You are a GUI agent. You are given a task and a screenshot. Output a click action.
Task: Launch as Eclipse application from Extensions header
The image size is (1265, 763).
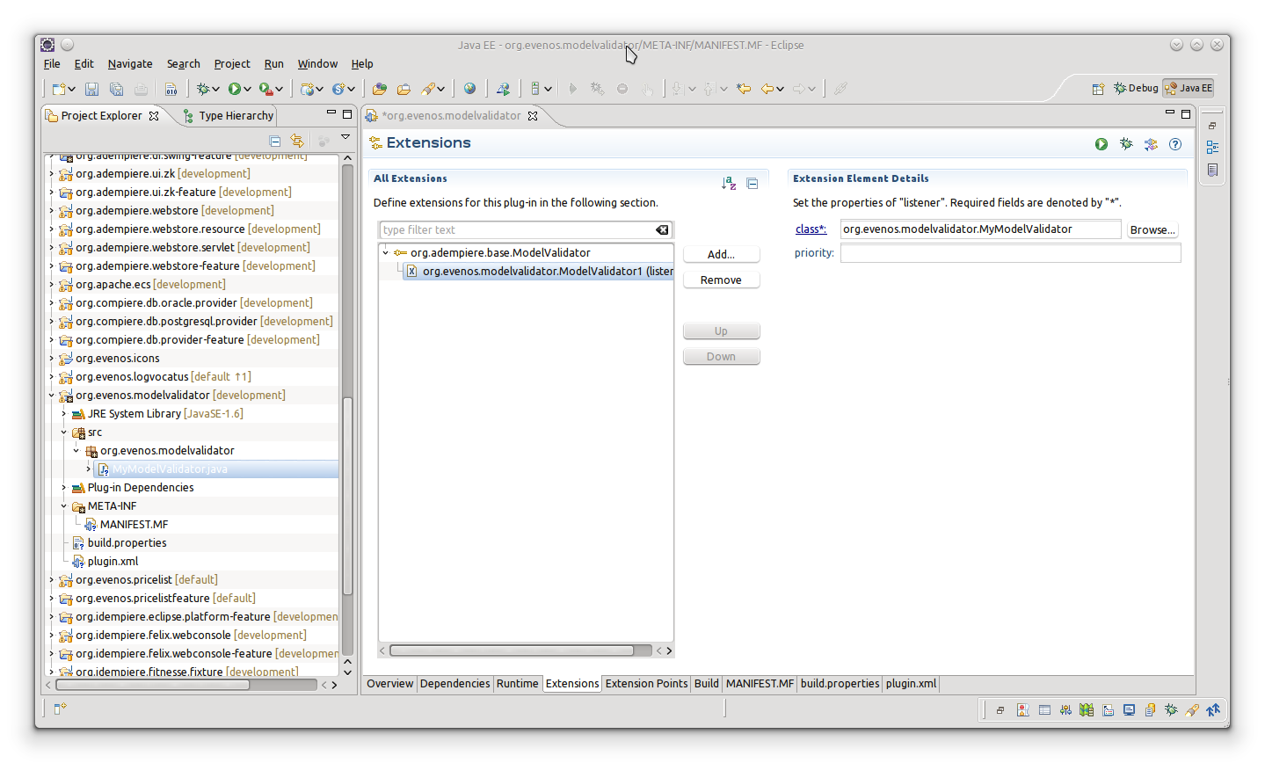pos(1101,144)
